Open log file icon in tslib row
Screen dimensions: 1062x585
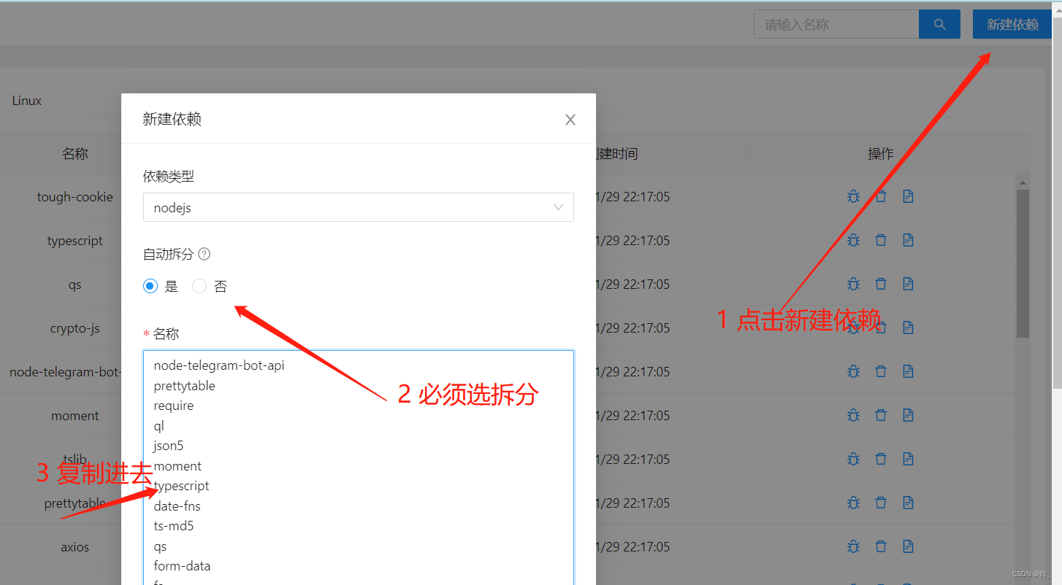(x=908, y=459)
